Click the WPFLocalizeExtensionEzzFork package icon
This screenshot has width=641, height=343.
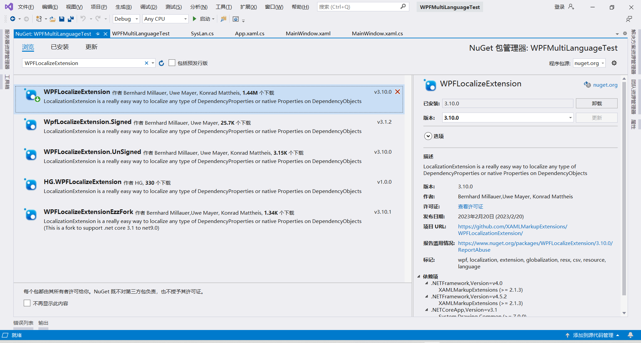(x=30, y=214)
